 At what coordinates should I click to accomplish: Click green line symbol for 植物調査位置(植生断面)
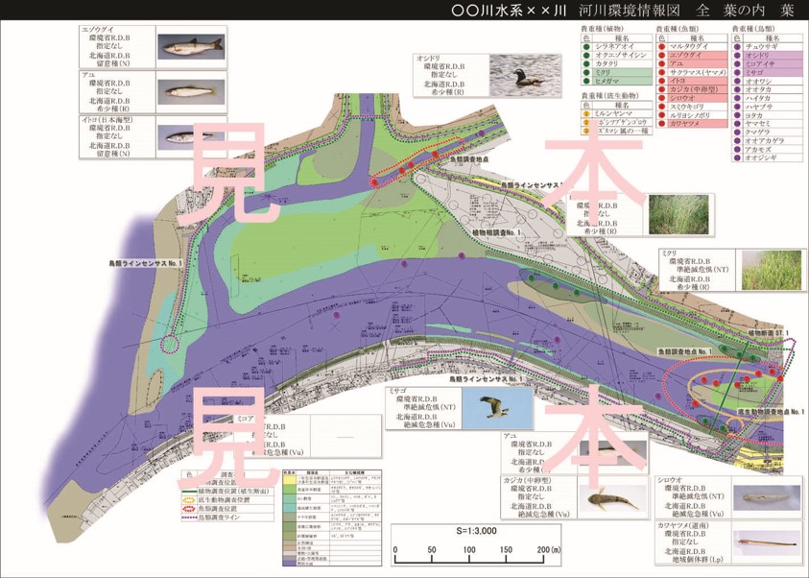[x=190, y=492]
